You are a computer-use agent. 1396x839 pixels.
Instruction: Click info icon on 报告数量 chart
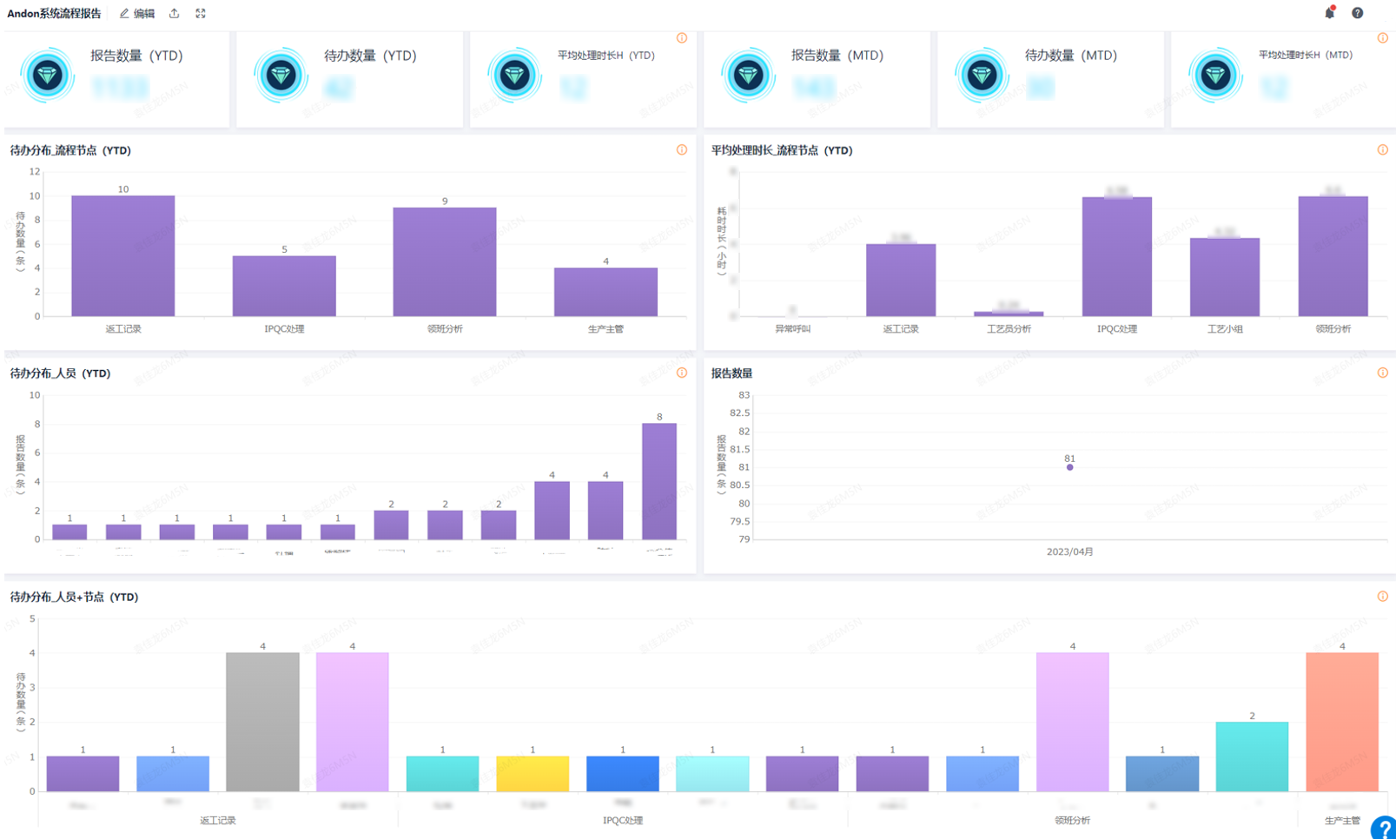[1382, 373]
